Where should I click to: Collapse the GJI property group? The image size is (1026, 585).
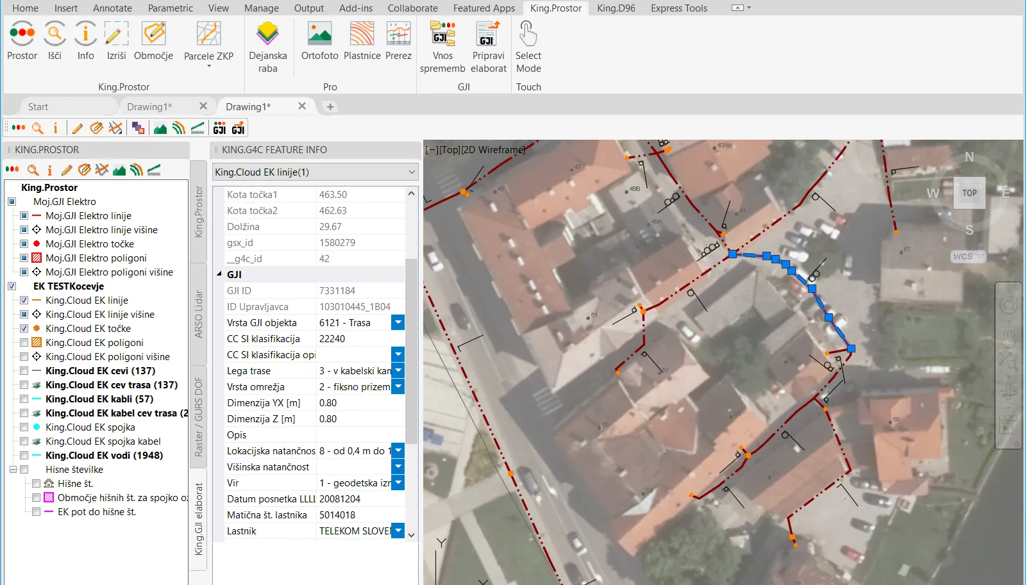[219, 275]
